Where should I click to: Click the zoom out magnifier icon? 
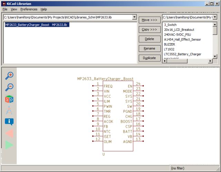[x=9, y=87]
